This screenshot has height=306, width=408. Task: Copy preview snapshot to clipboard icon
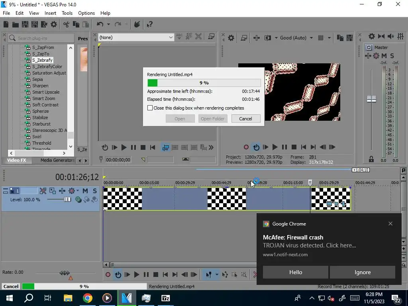[x=340, y=38]
